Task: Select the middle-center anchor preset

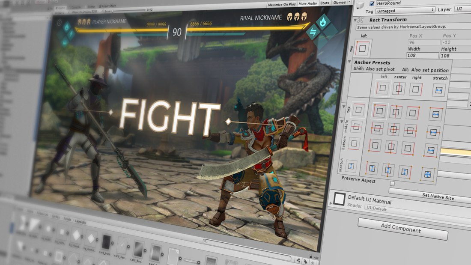Action: coord(393,129)
